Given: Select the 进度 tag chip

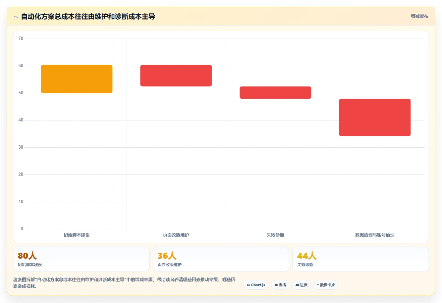Looking at the screenshot, I should click(x=301, y=285).
